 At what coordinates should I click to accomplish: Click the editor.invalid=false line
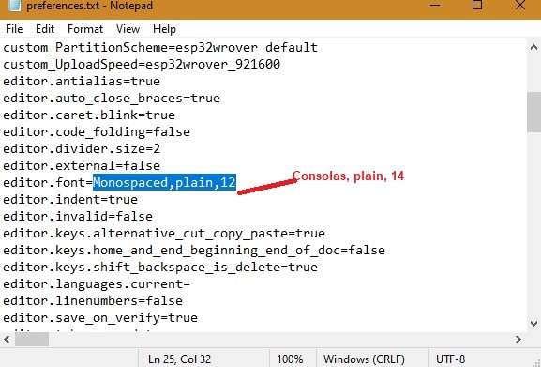click(78, 217)
